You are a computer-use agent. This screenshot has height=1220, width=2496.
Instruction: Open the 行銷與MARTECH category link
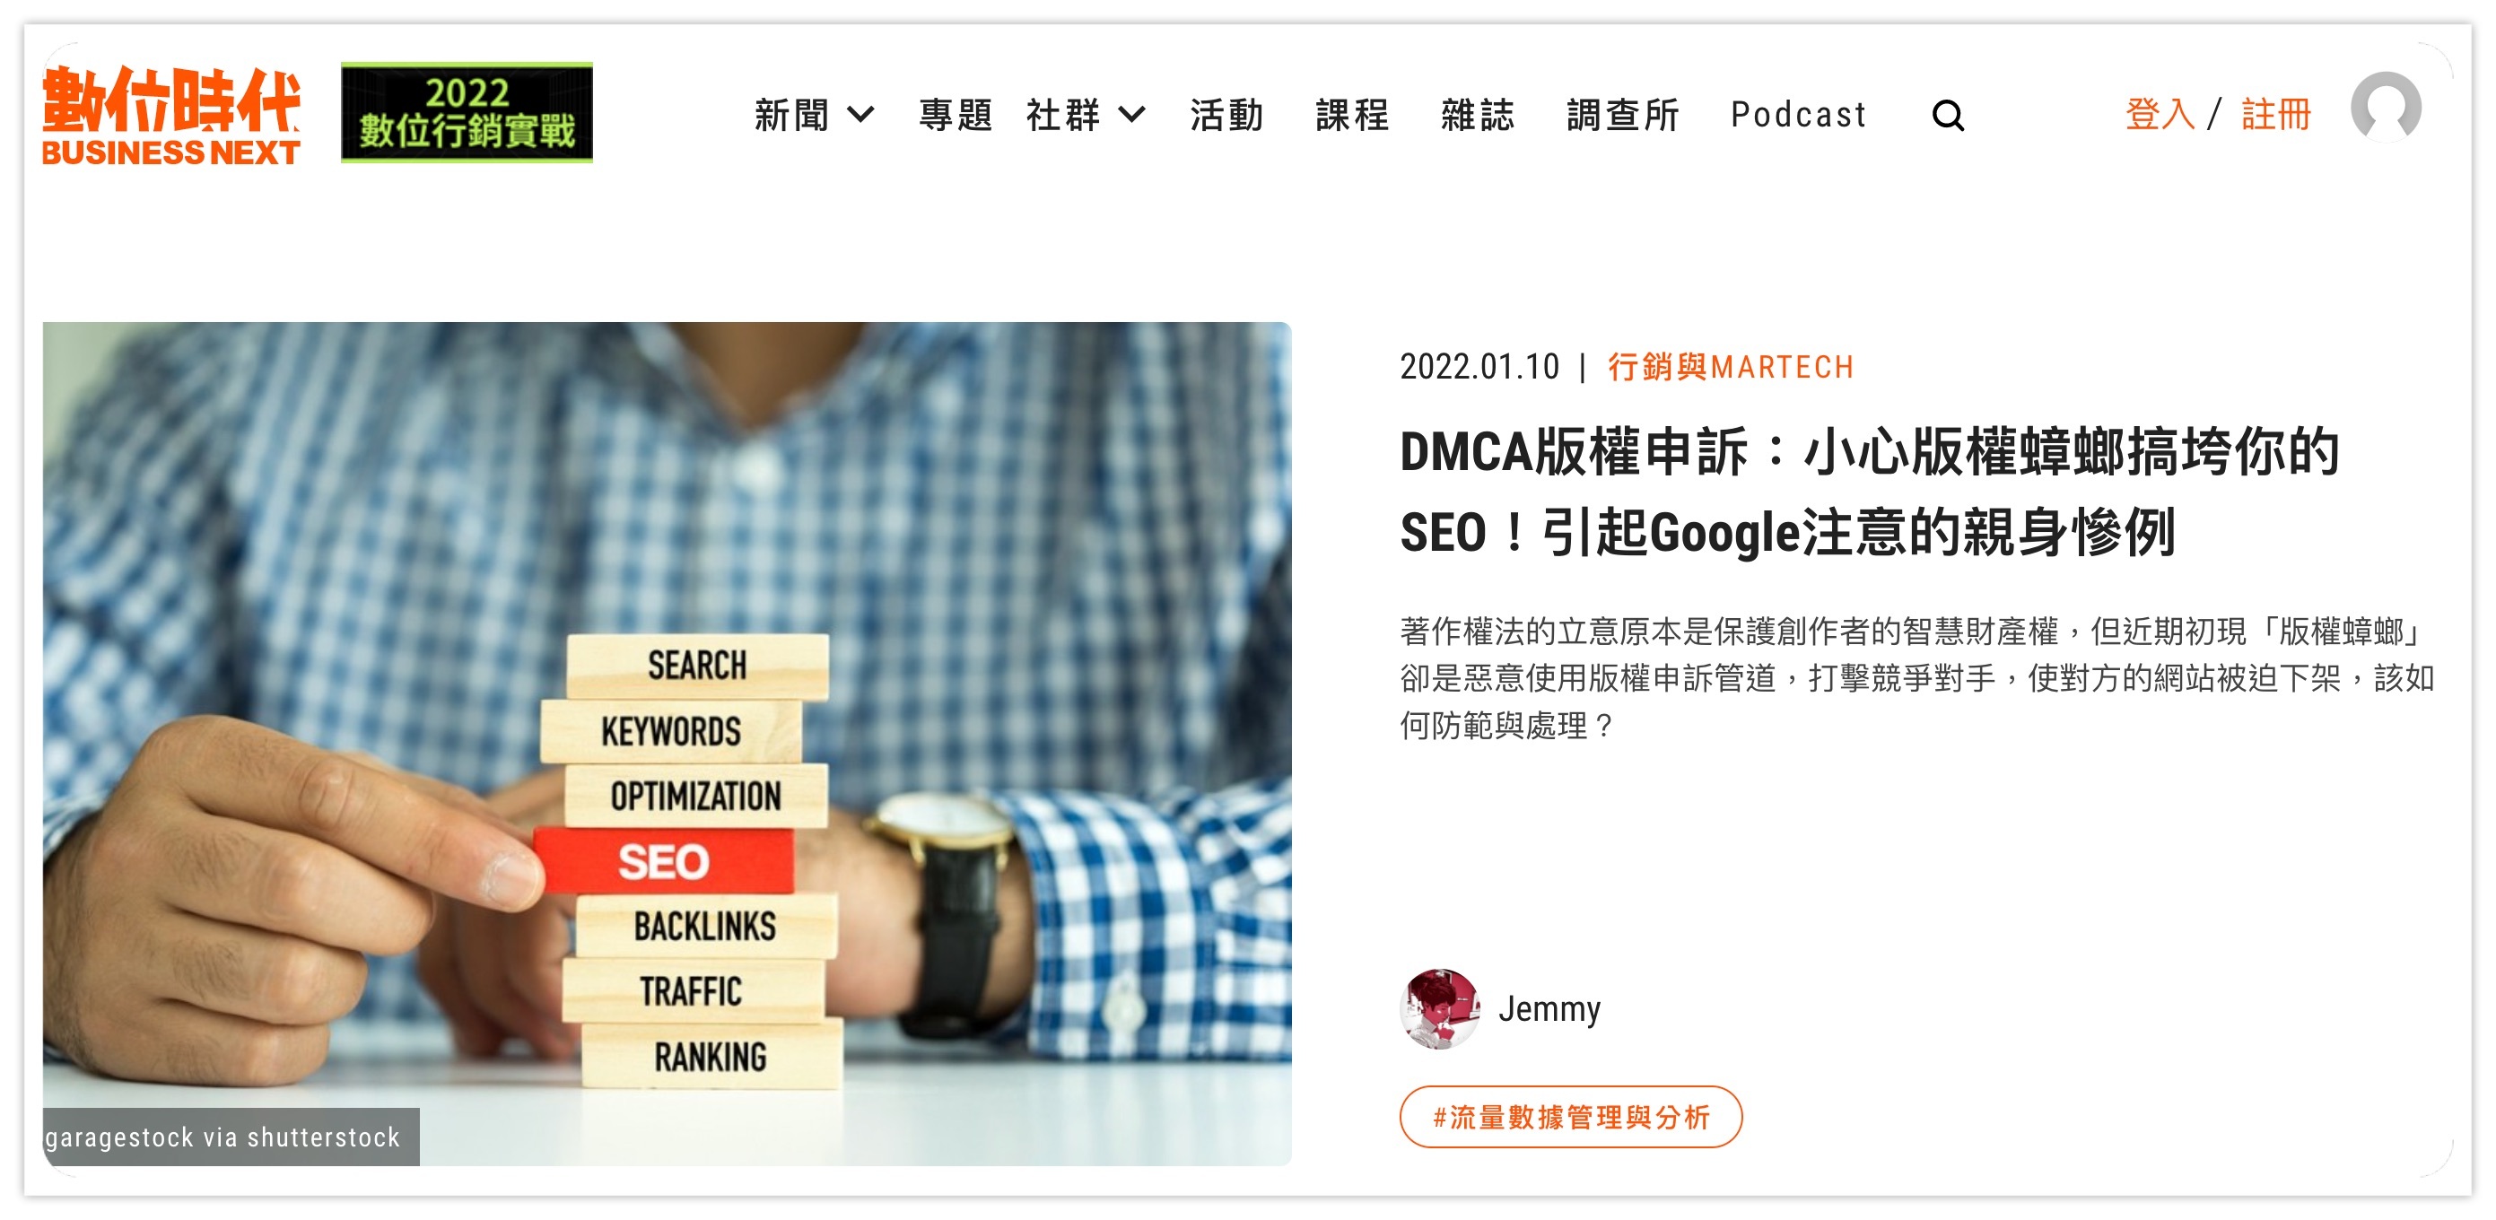(x=1731, y=367)
